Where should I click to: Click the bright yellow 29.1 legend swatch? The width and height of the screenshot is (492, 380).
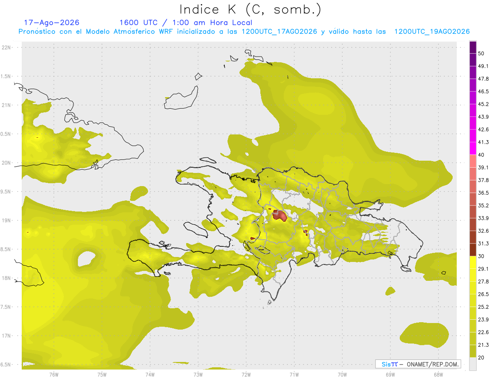pyautogui.click(x=473, y=262)
